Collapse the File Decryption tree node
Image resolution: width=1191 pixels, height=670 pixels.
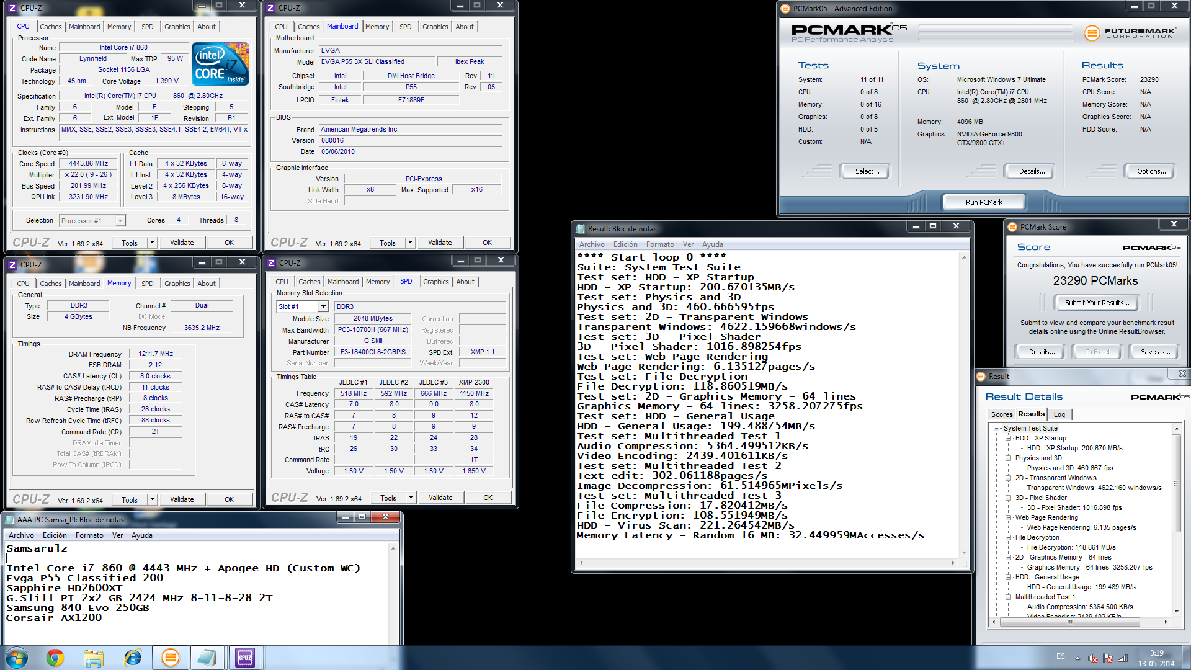[x=1009, y=538]
